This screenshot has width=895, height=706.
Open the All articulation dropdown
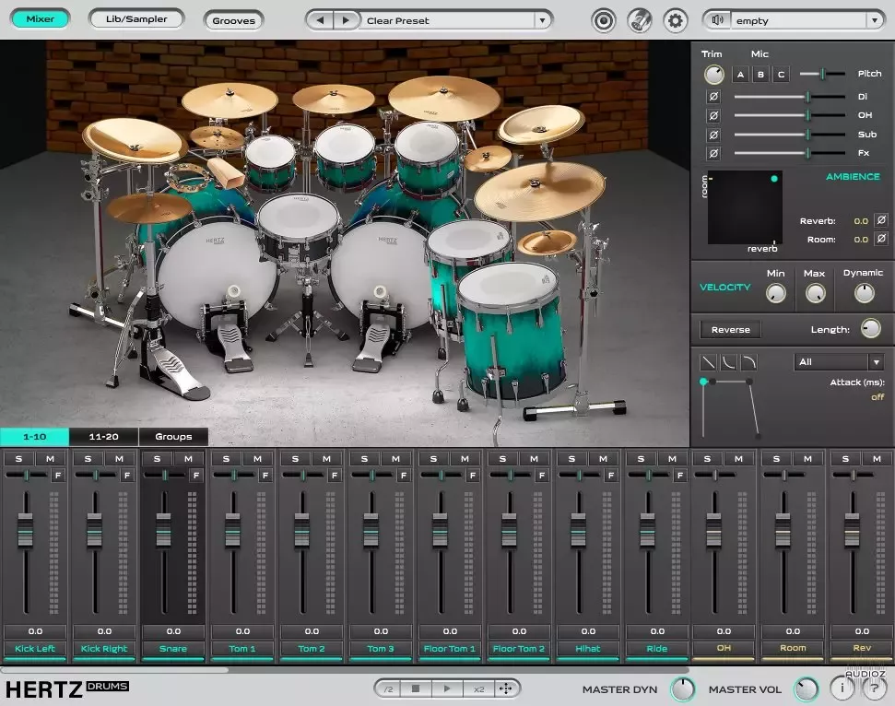(834, 361)
